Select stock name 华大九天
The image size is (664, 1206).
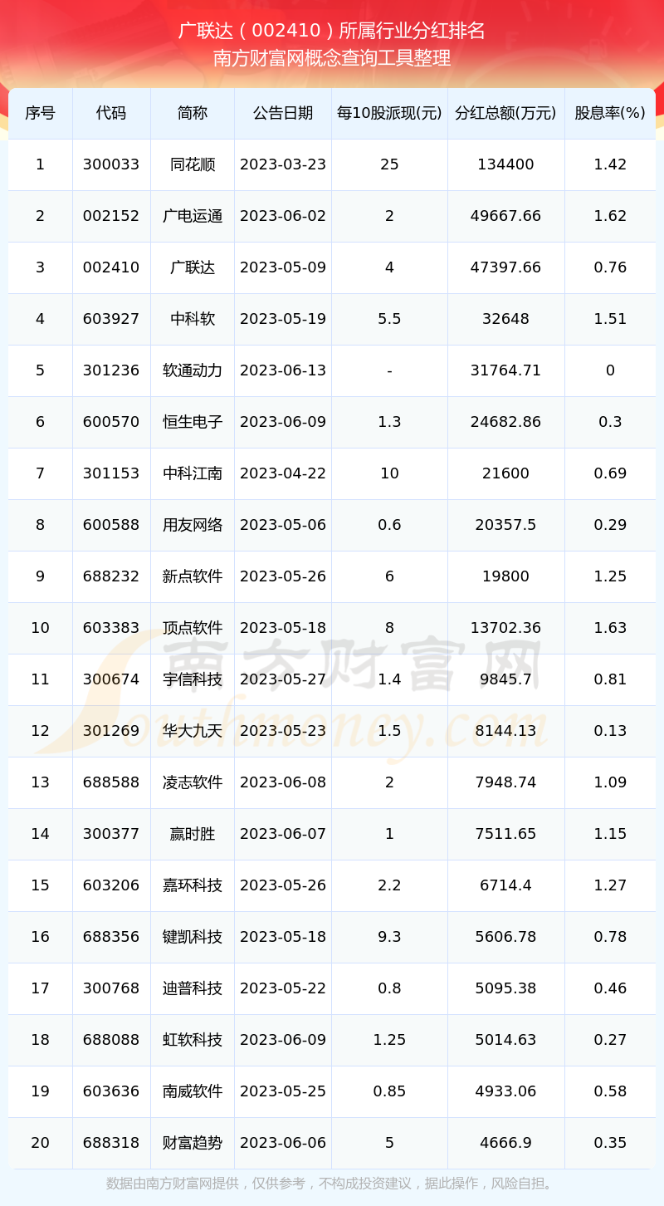193,731
